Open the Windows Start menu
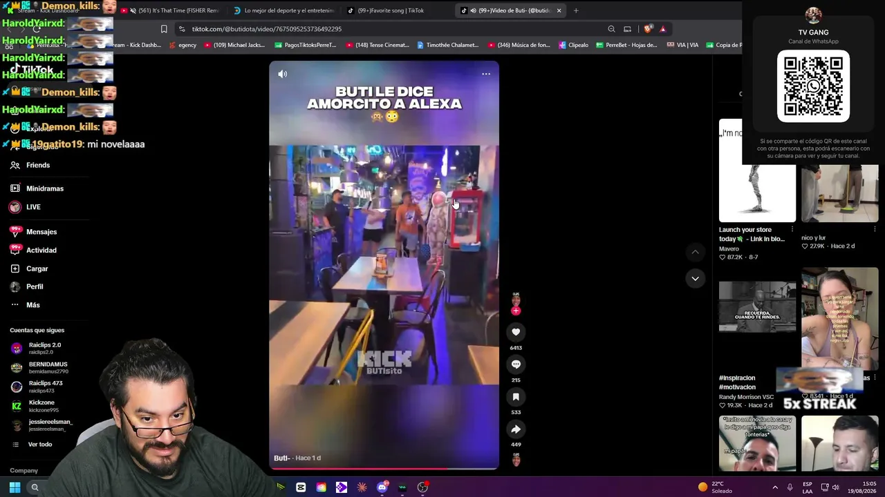Screen dimensions: 885x497 click(15, 487)
